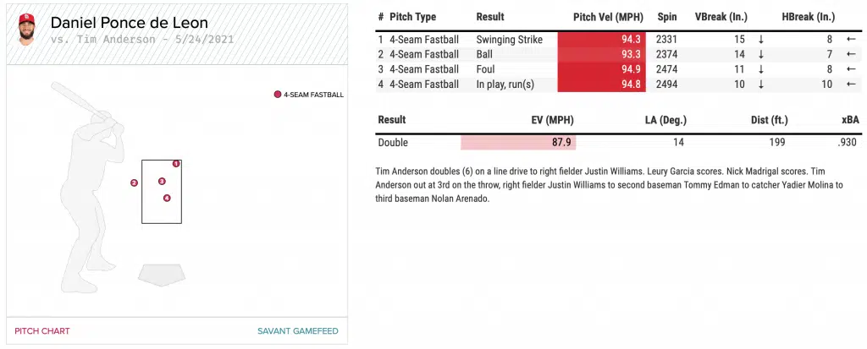Open the Pitch Chart link
The image size is (867, 349).
tap(42, 331)
